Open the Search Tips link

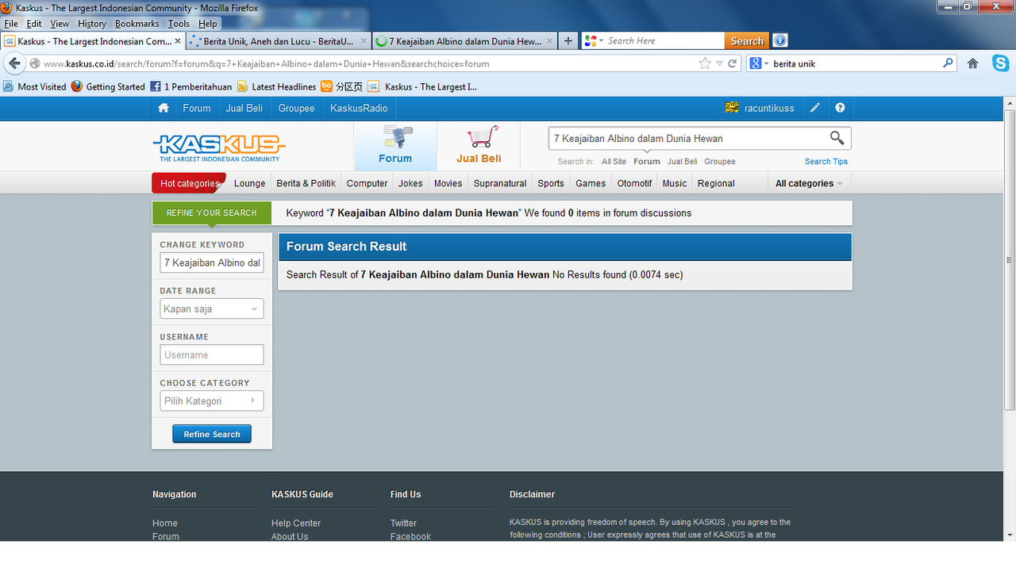(826, 162)
